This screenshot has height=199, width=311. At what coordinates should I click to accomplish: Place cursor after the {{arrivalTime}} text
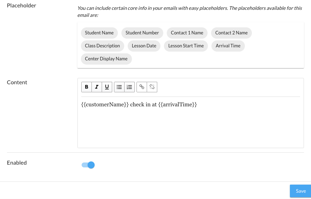coord(197,105)
